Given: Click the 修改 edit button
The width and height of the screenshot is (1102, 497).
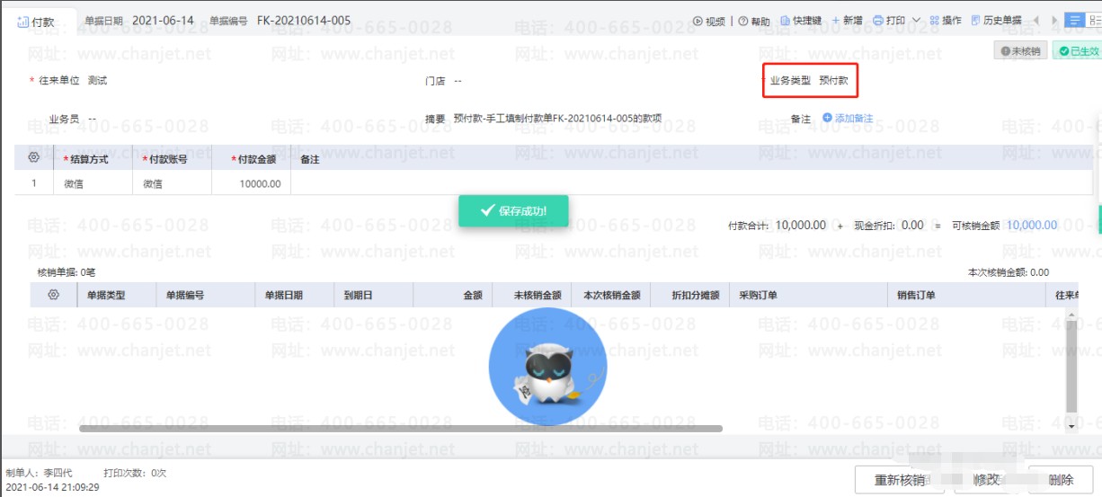Looking at the screenshot, I should (x=987, y=480).
